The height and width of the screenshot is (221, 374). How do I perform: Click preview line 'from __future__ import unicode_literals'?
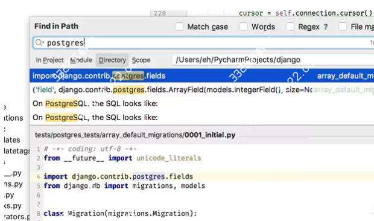point(122,158)
